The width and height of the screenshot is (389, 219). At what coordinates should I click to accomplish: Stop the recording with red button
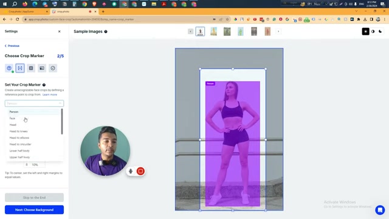pyautogui.click(x=140, y=171)
